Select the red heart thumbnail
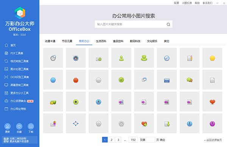227x147 pixels. tap(212, 101)
